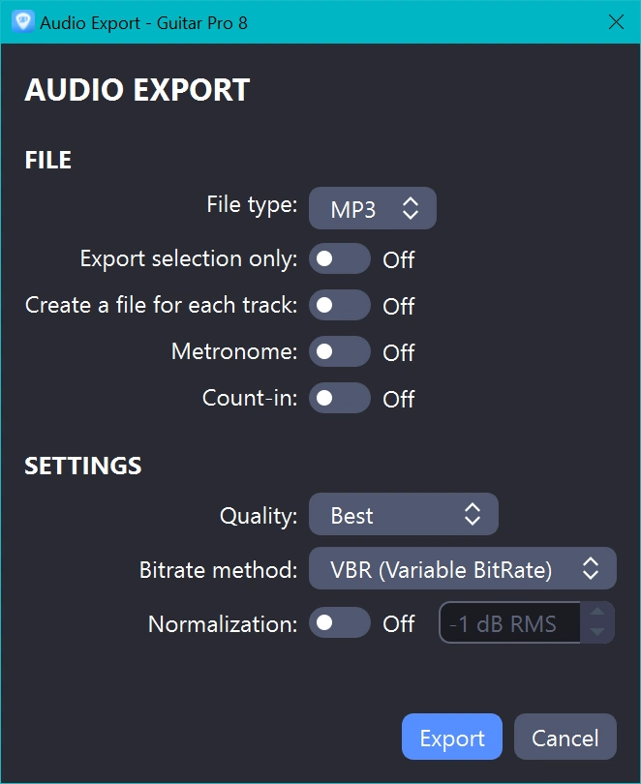Click the Off label beside the Metronome switch
Image resolution: width=641 pixels, height=784 pixels.
399,353
